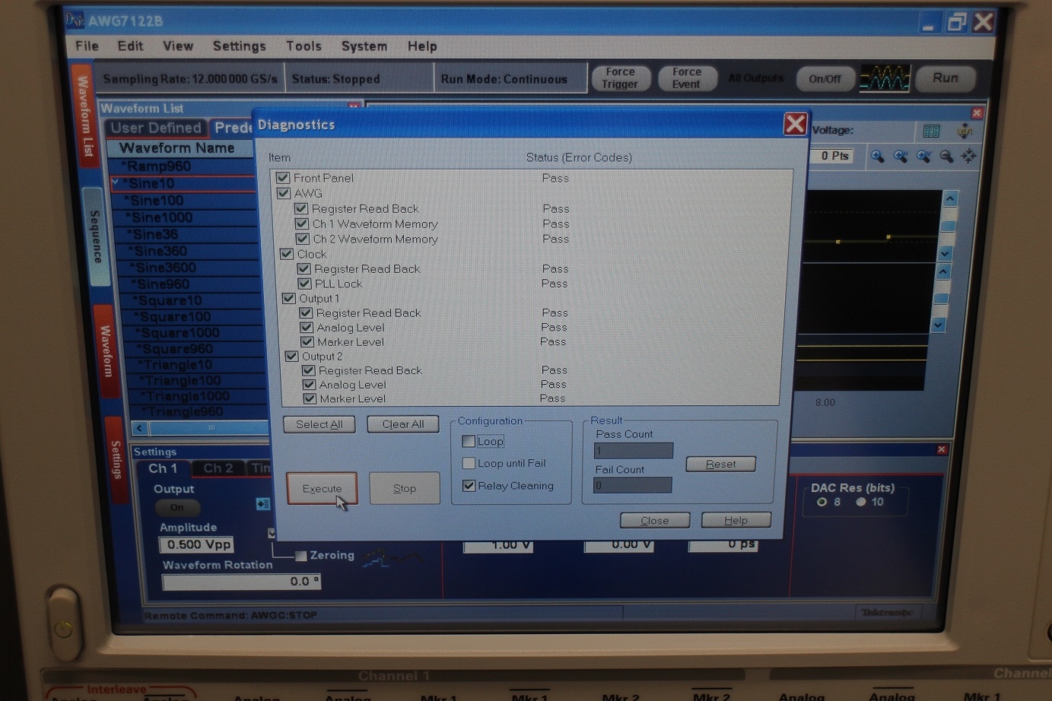Screen dimensions: 1052x701
Task: Toggle the Zeroing checkbox
Action: pyautogui.click(x=300, y=556)
